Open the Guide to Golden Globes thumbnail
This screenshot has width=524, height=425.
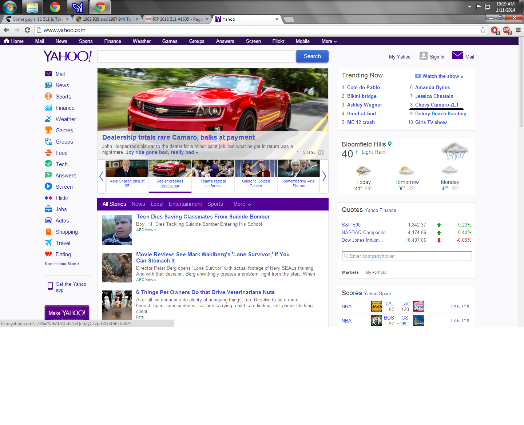click(256, 176)
